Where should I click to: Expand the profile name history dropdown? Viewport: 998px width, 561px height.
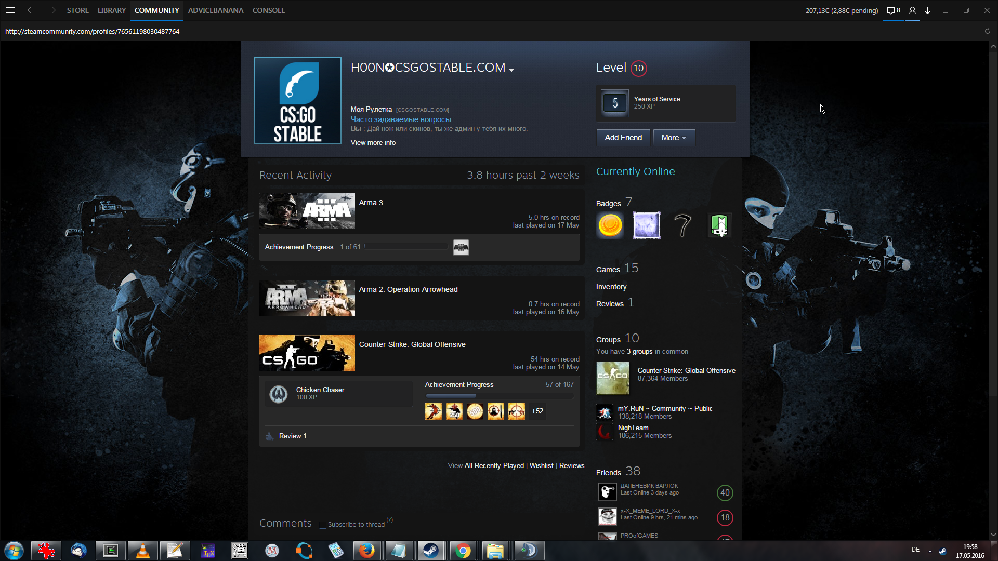(512, 70)
